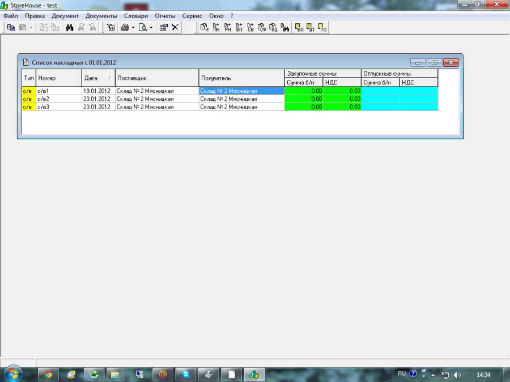Open the Документы menu
Image resolution: width=510 pixels, height=382 pixels.
click(101, 16)
